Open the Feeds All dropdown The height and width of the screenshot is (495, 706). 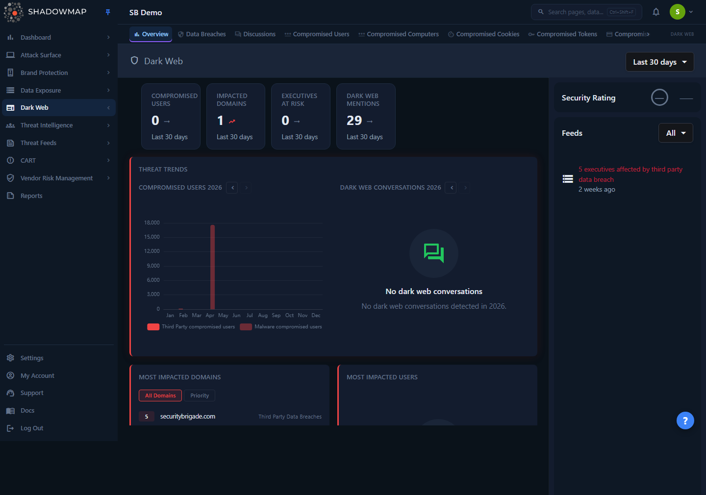tap(676, 133)
